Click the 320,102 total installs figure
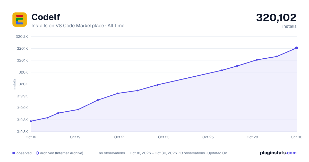This screenshot has height=162, width=309. tap(276, 17)
